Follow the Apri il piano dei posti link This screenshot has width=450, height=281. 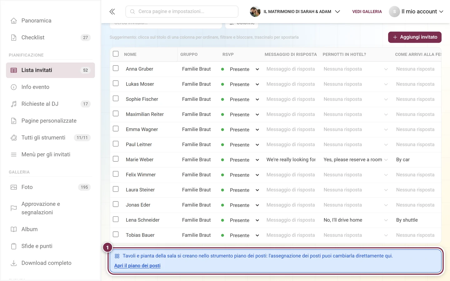coord(137,266)
